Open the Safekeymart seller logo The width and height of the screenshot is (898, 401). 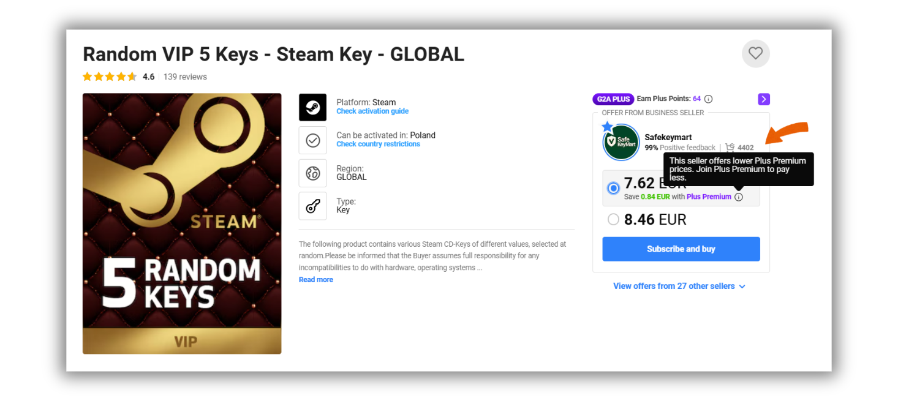(x=621, y=143)
